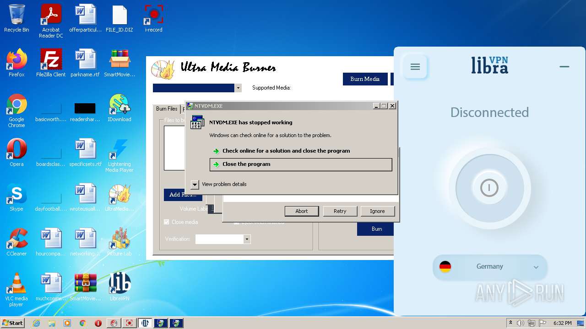This screenshot has height=329, width=586.
Task: Click the Files to burn list area
Action: coord(174,148)
